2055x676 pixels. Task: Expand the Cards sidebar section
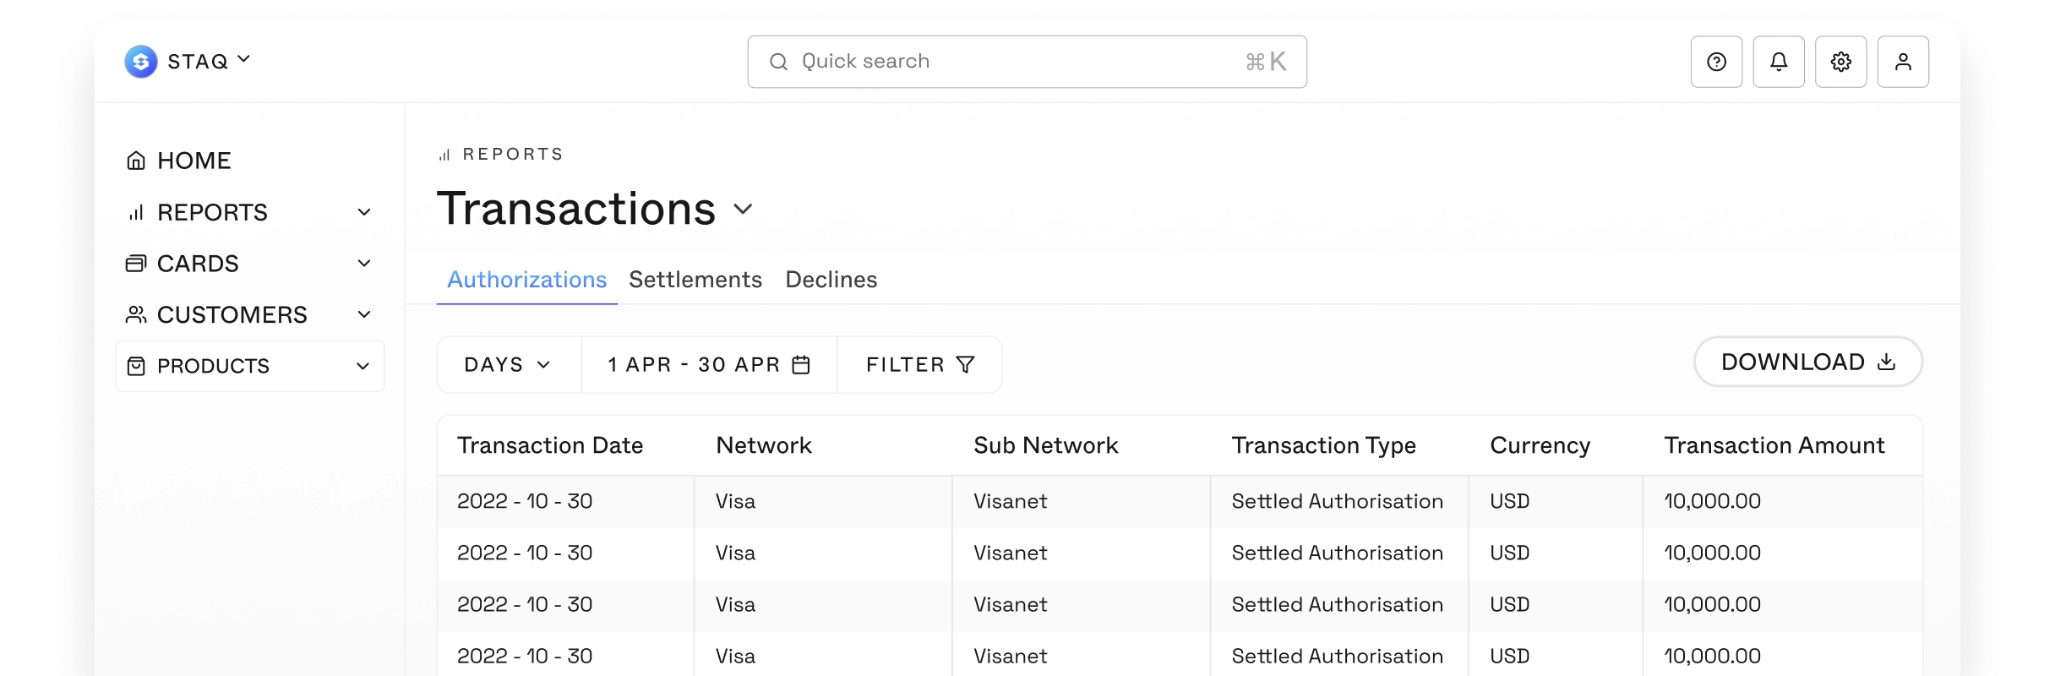364,264
